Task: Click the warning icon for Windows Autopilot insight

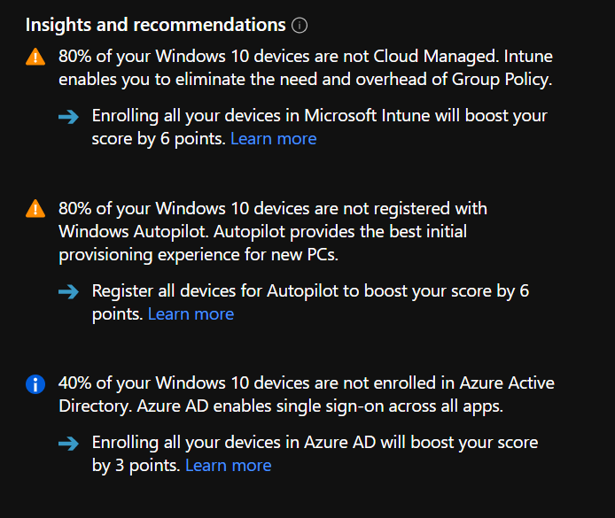Action: pos(35,209)
